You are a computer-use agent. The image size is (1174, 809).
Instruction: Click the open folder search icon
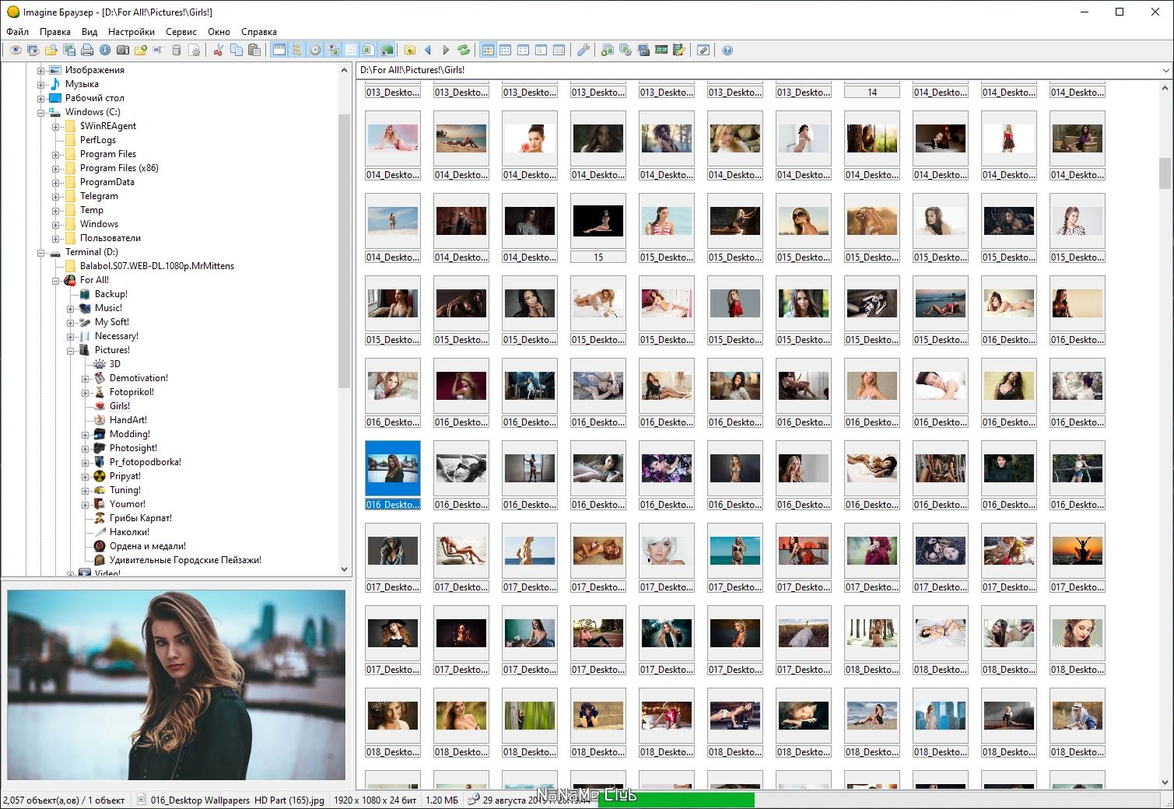tap(51, 50)
